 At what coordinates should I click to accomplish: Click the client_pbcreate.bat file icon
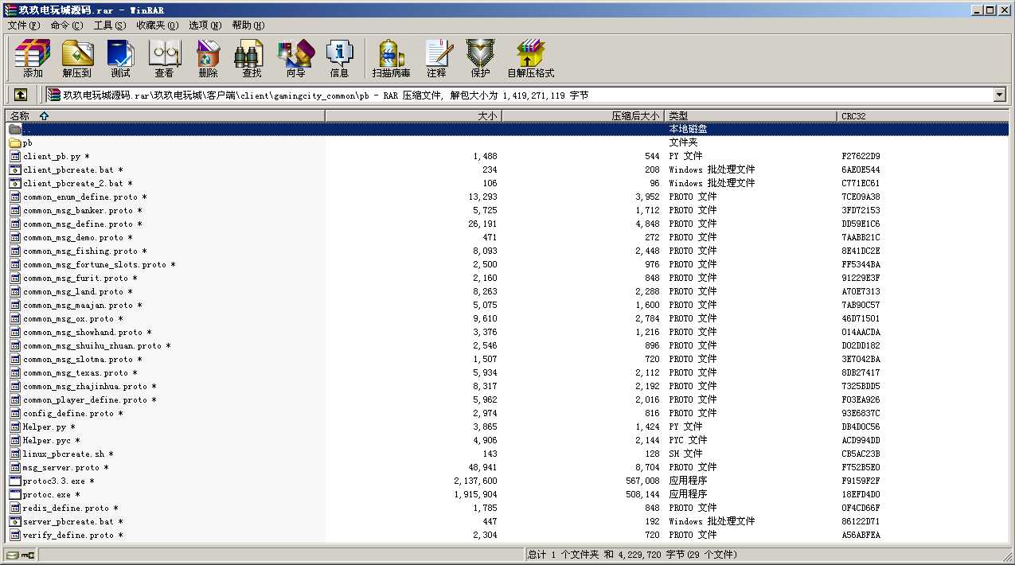click(x=15, y=170)
